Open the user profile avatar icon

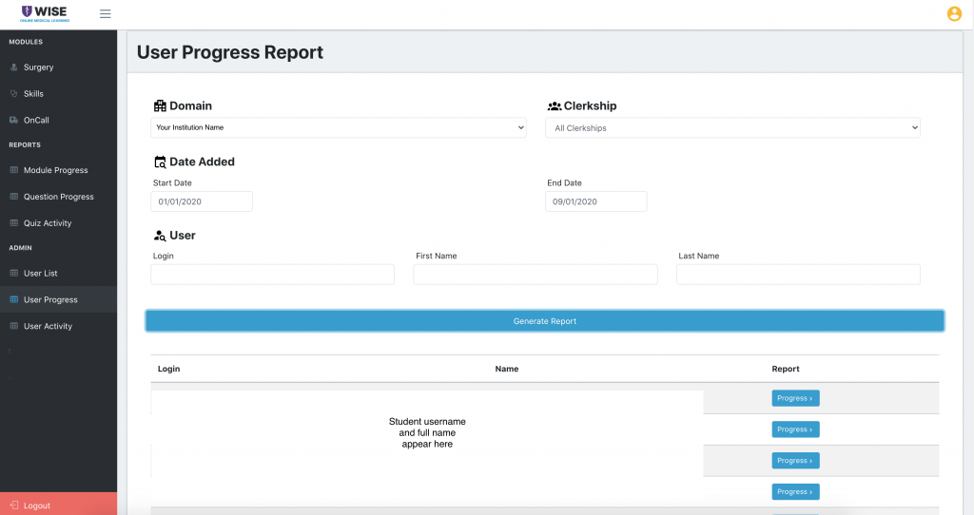click(954, 13)
